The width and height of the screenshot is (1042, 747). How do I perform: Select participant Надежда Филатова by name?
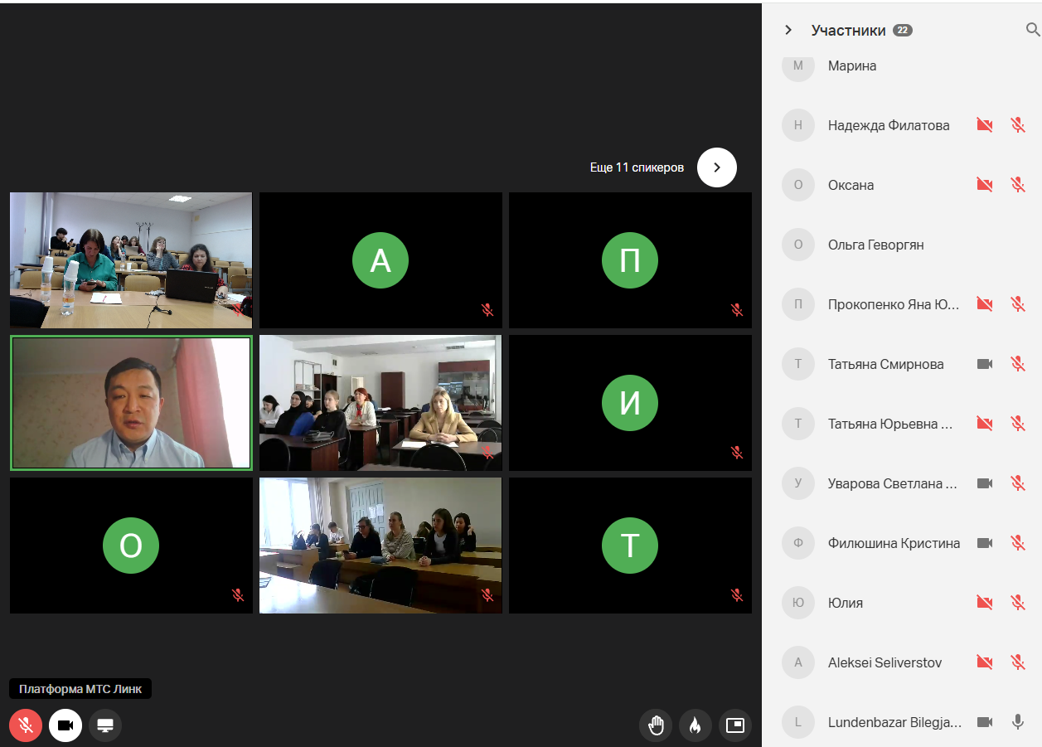889,125
